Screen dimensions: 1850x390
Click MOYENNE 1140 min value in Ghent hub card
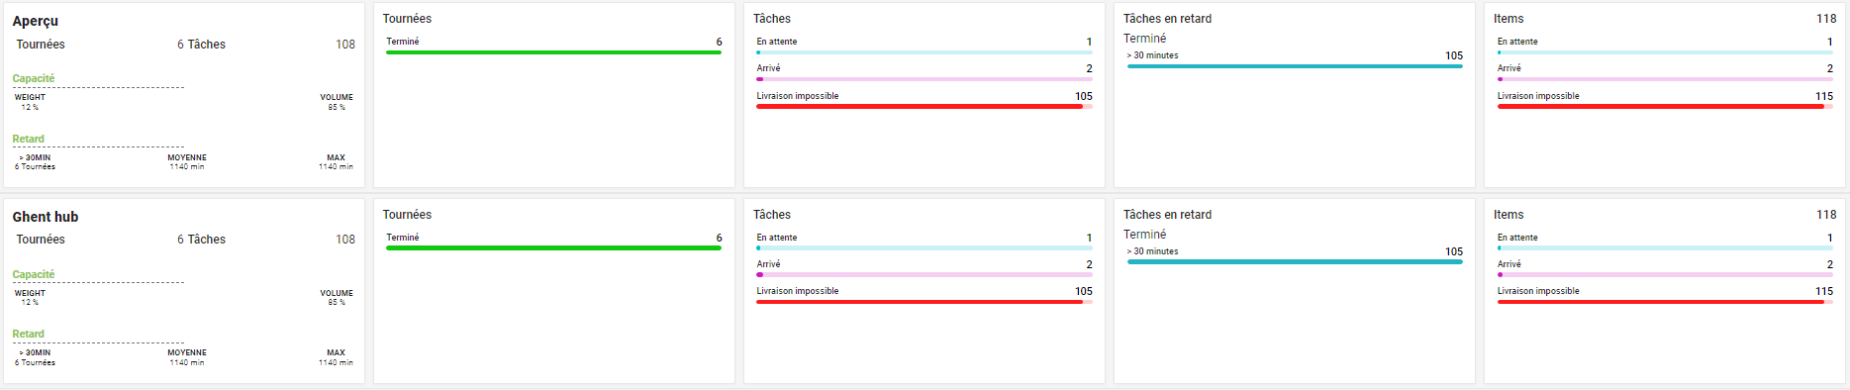click(187, 357)
